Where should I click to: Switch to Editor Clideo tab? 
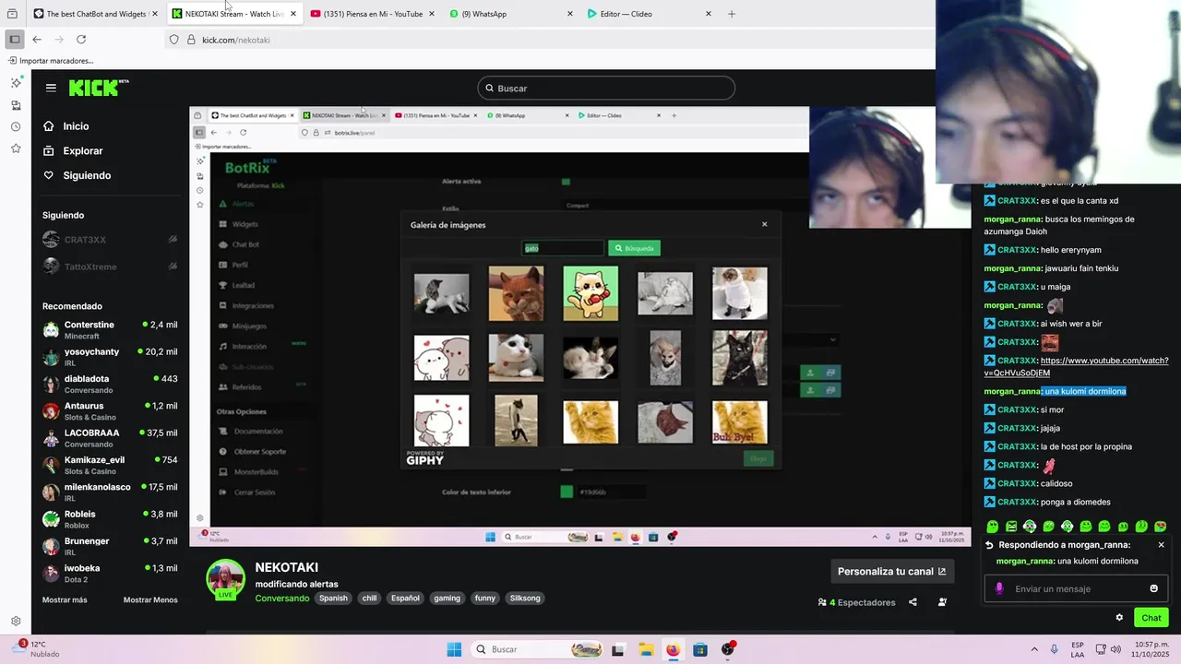[x=649, y=14]
